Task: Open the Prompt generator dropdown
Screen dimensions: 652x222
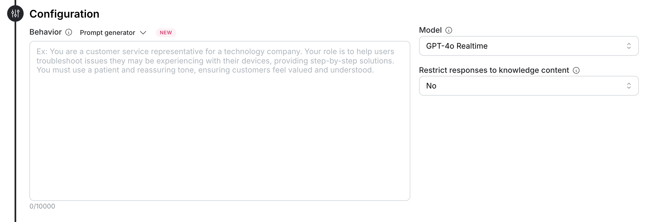Action: [108, 33]
